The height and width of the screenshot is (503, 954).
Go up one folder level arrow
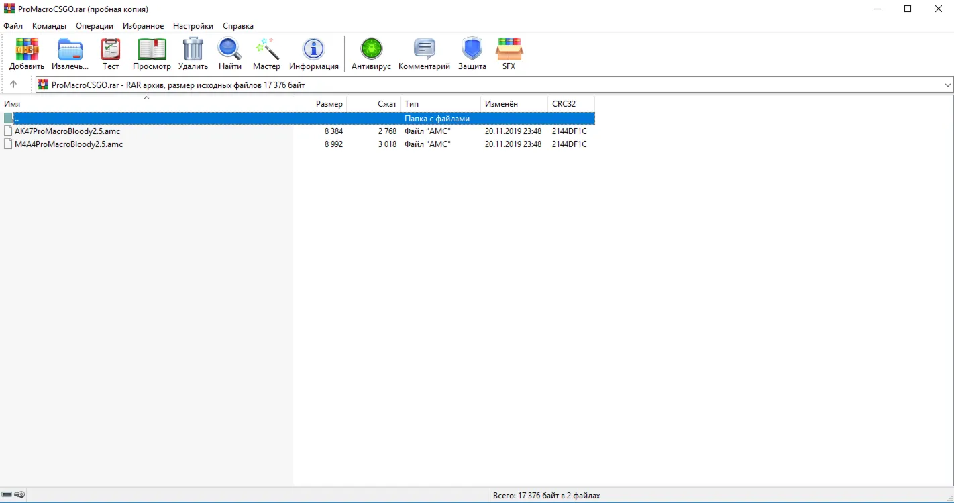[x=13, y=85]
